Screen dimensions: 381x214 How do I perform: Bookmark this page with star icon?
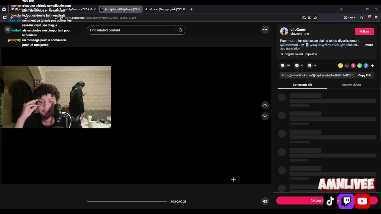315,18
